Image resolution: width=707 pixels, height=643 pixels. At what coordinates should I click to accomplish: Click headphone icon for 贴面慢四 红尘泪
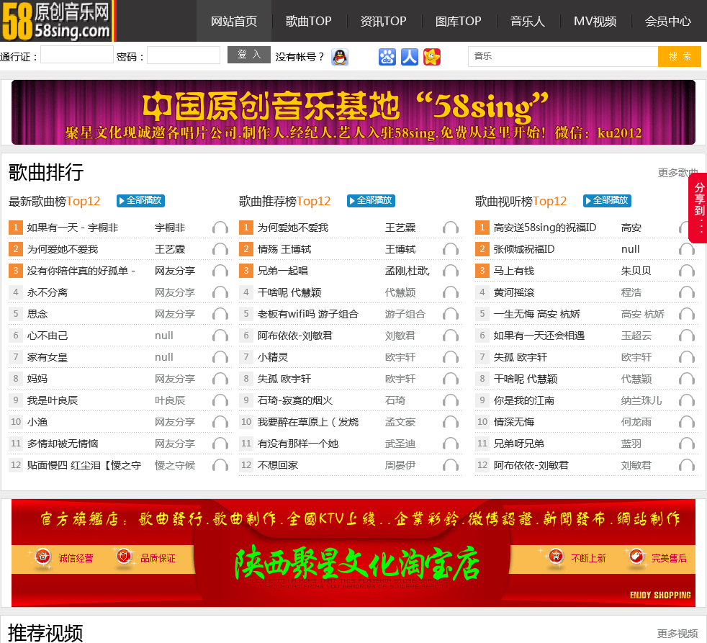click(x=220, y=465)
